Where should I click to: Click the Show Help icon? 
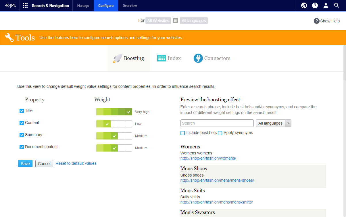click(317, 21)
